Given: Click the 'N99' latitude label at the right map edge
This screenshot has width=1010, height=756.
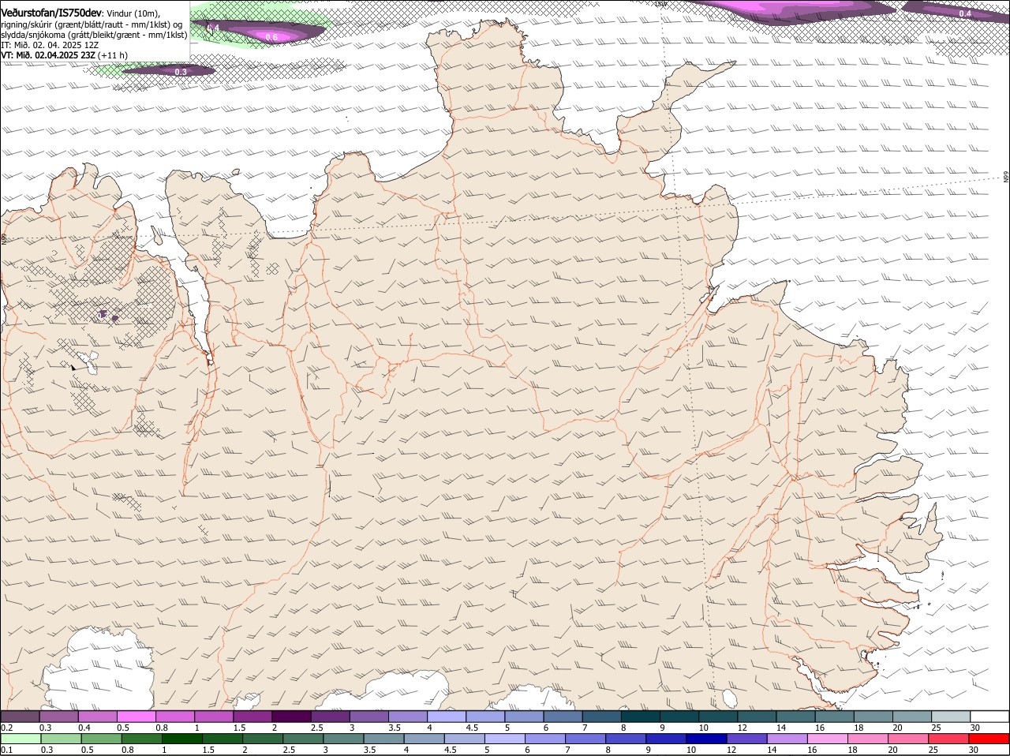Looking at the screenshot, I should [x=1006, y=178].
